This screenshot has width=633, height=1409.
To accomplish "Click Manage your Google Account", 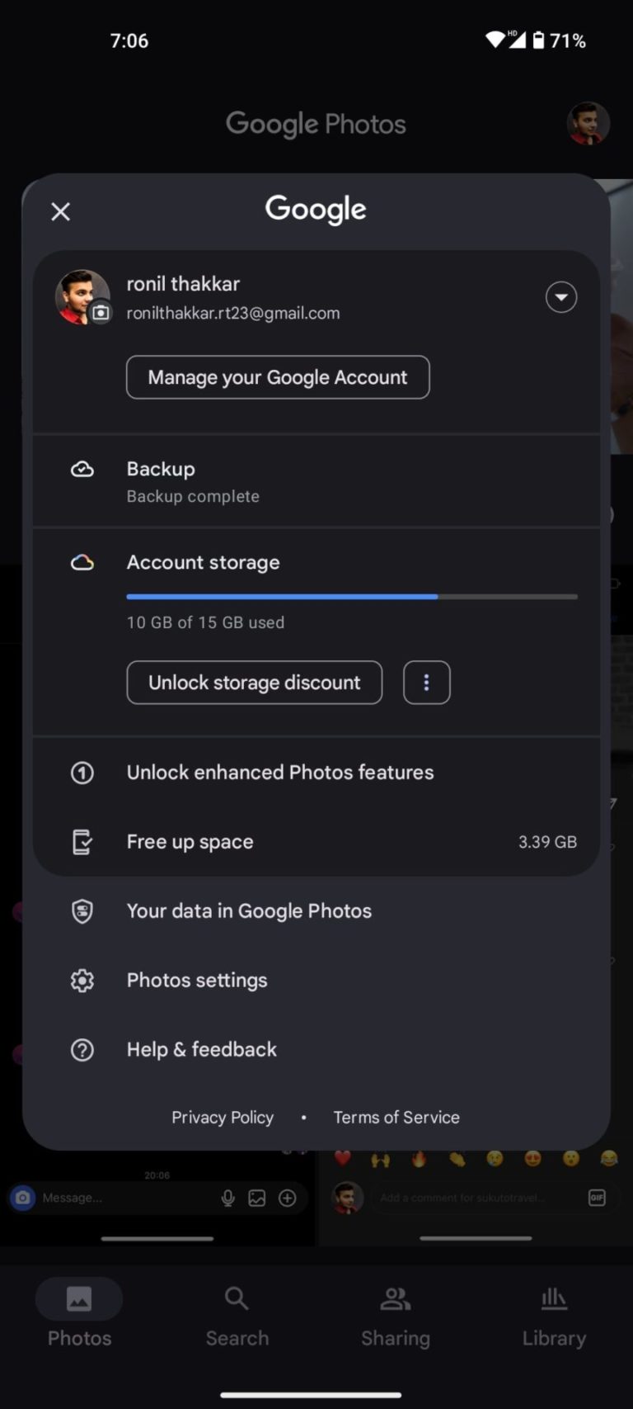I will point(278,377).
